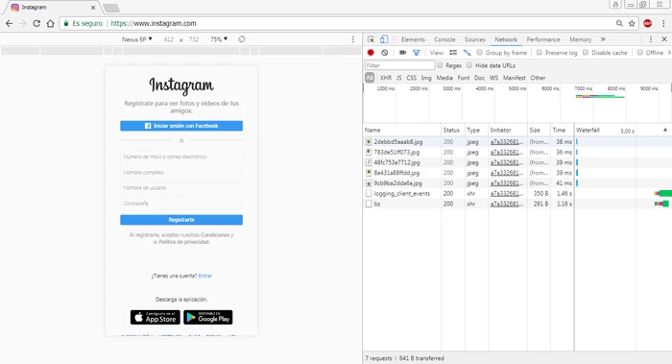This screenshot has height=364, width=672.
Task: Click the zoom magnifier in address bar
Action: coord(619,24)
